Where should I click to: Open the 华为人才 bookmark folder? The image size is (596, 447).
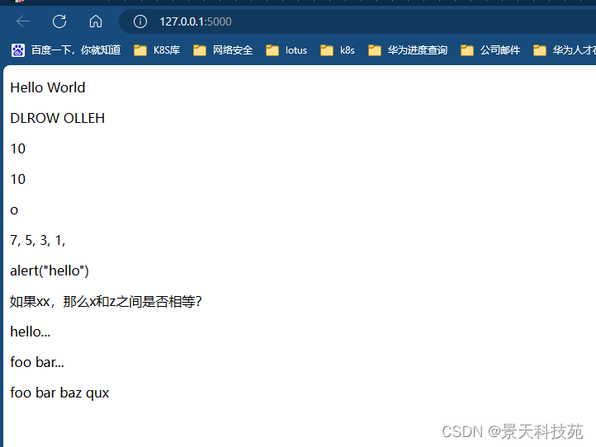pos(565,50)
